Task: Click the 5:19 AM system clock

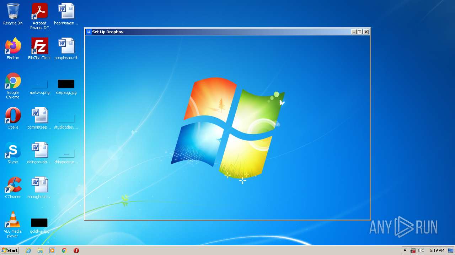Action: 437,250
